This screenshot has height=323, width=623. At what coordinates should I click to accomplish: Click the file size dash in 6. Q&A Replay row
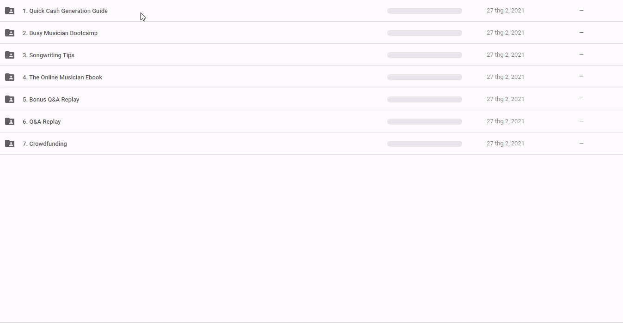tap(581, 121)
